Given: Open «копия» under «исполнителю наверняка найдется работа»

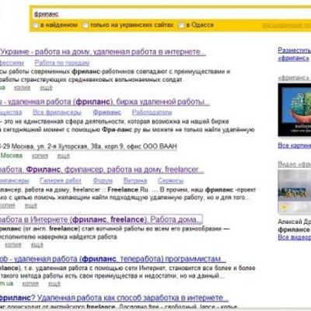Looking at the screenshot, I should pos(13,245).
